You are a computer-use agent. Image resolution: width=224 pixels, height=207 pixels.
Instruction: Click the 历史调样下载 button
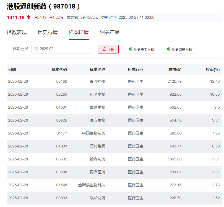click(179, 49)
